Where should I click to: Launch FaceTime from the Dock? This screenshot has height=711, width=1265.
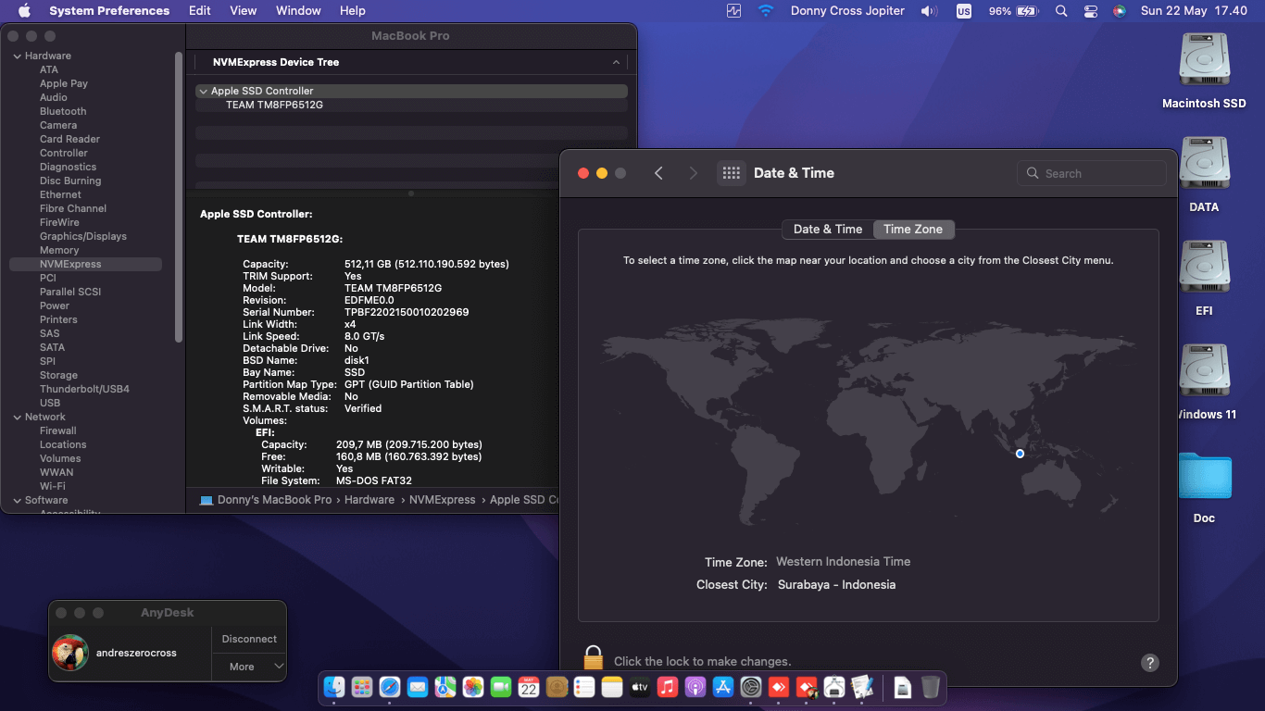point(501,687)
